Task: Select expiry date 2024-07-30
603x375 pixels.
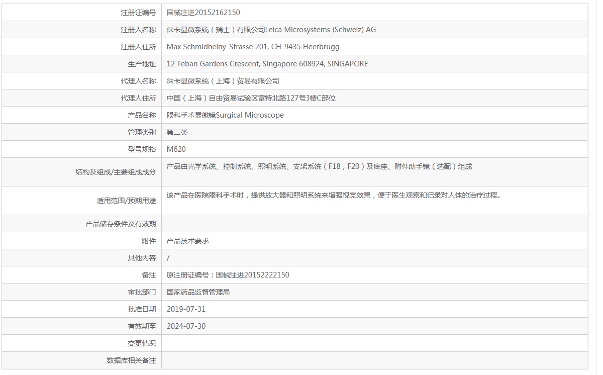Action: point(186,326)
